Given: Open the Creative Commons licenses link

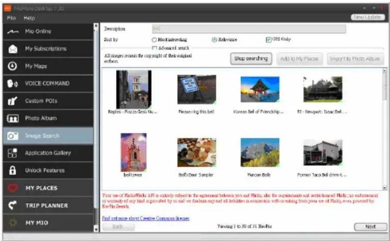Looking at the screenshot, I should pos(146,218).
